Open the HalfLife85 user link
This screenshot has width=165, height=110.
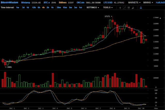(160, 3)
